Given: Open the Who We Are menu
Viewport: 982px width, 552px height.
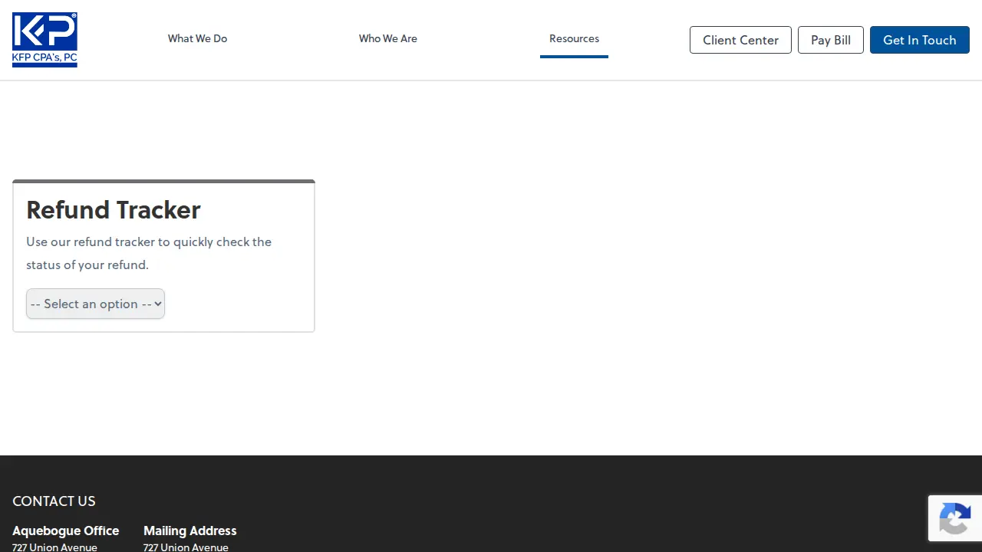Looking at the screenshot, I should point(388,38).
